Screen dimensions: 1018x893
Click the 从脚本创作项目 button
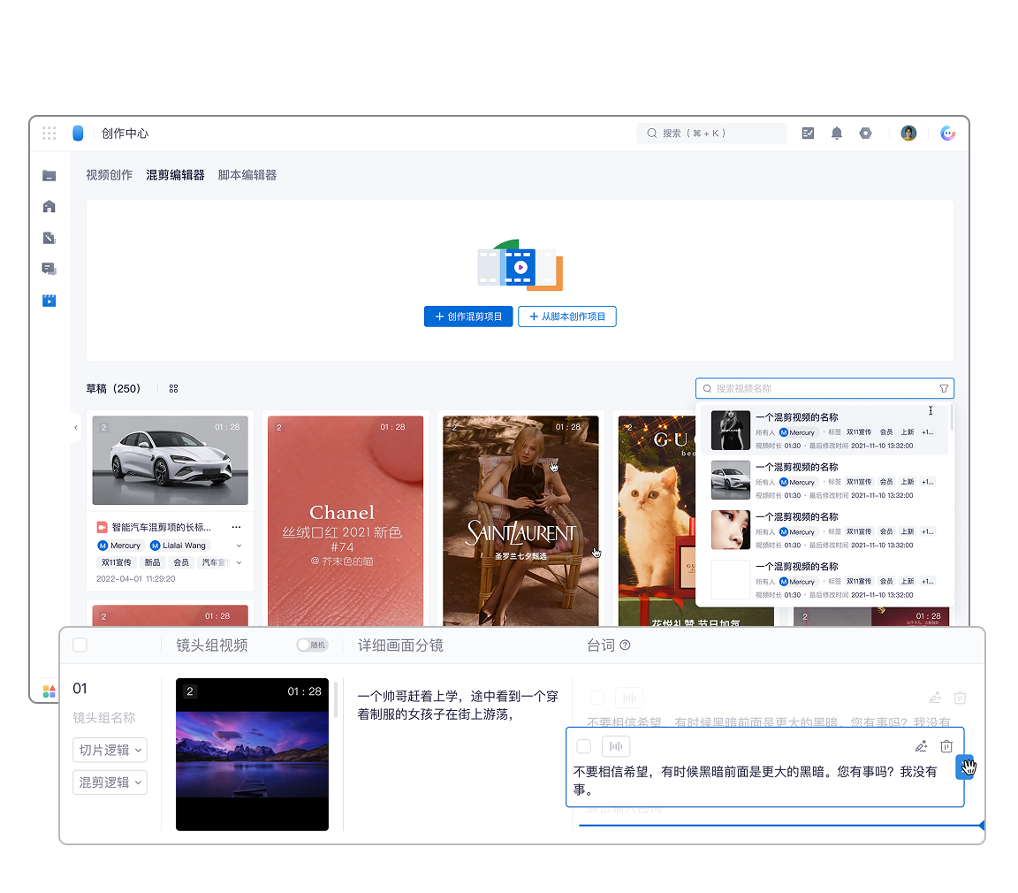pos(566,317)
